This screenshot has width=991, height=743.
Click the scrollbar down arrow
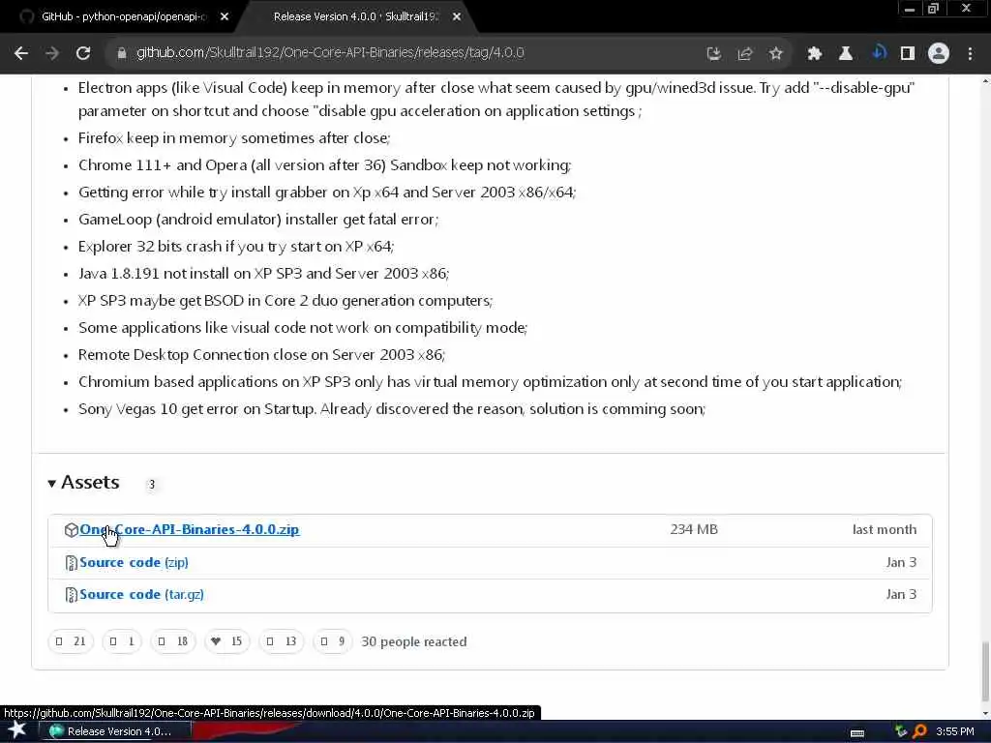tap(984, 713)
